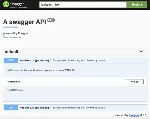The width and height of the screenshot is (150, 119).
Task: Expand the GET /colors2/{palette}/ operation
Action: [x=75, y=108]
